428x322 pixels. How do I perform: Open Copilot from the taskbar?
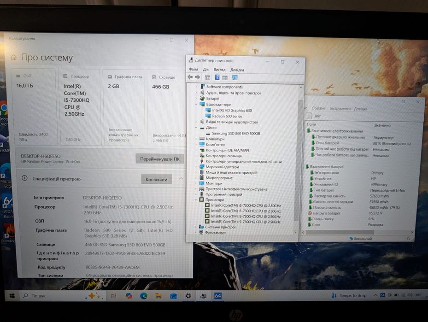[129, 296]
